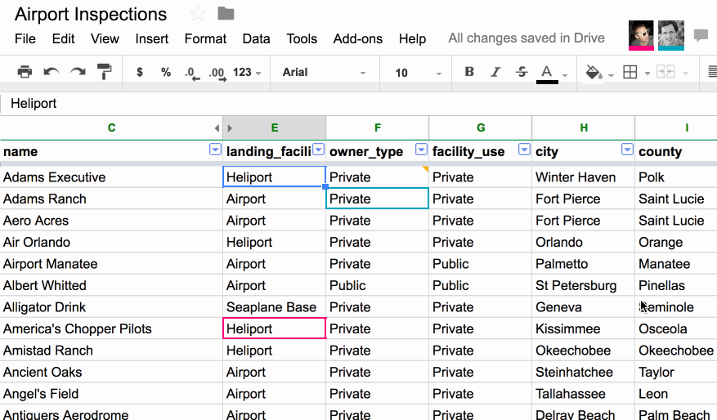Toggle bold formatting
The height and width of the screenshot is (420, 717).
click(469, 72)
